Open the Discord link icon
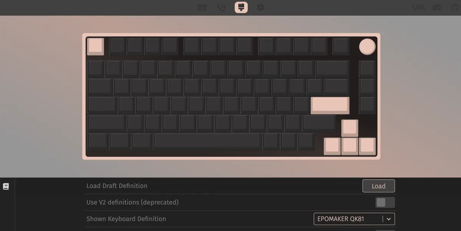 pyautogui.click(x=437, y=7)
